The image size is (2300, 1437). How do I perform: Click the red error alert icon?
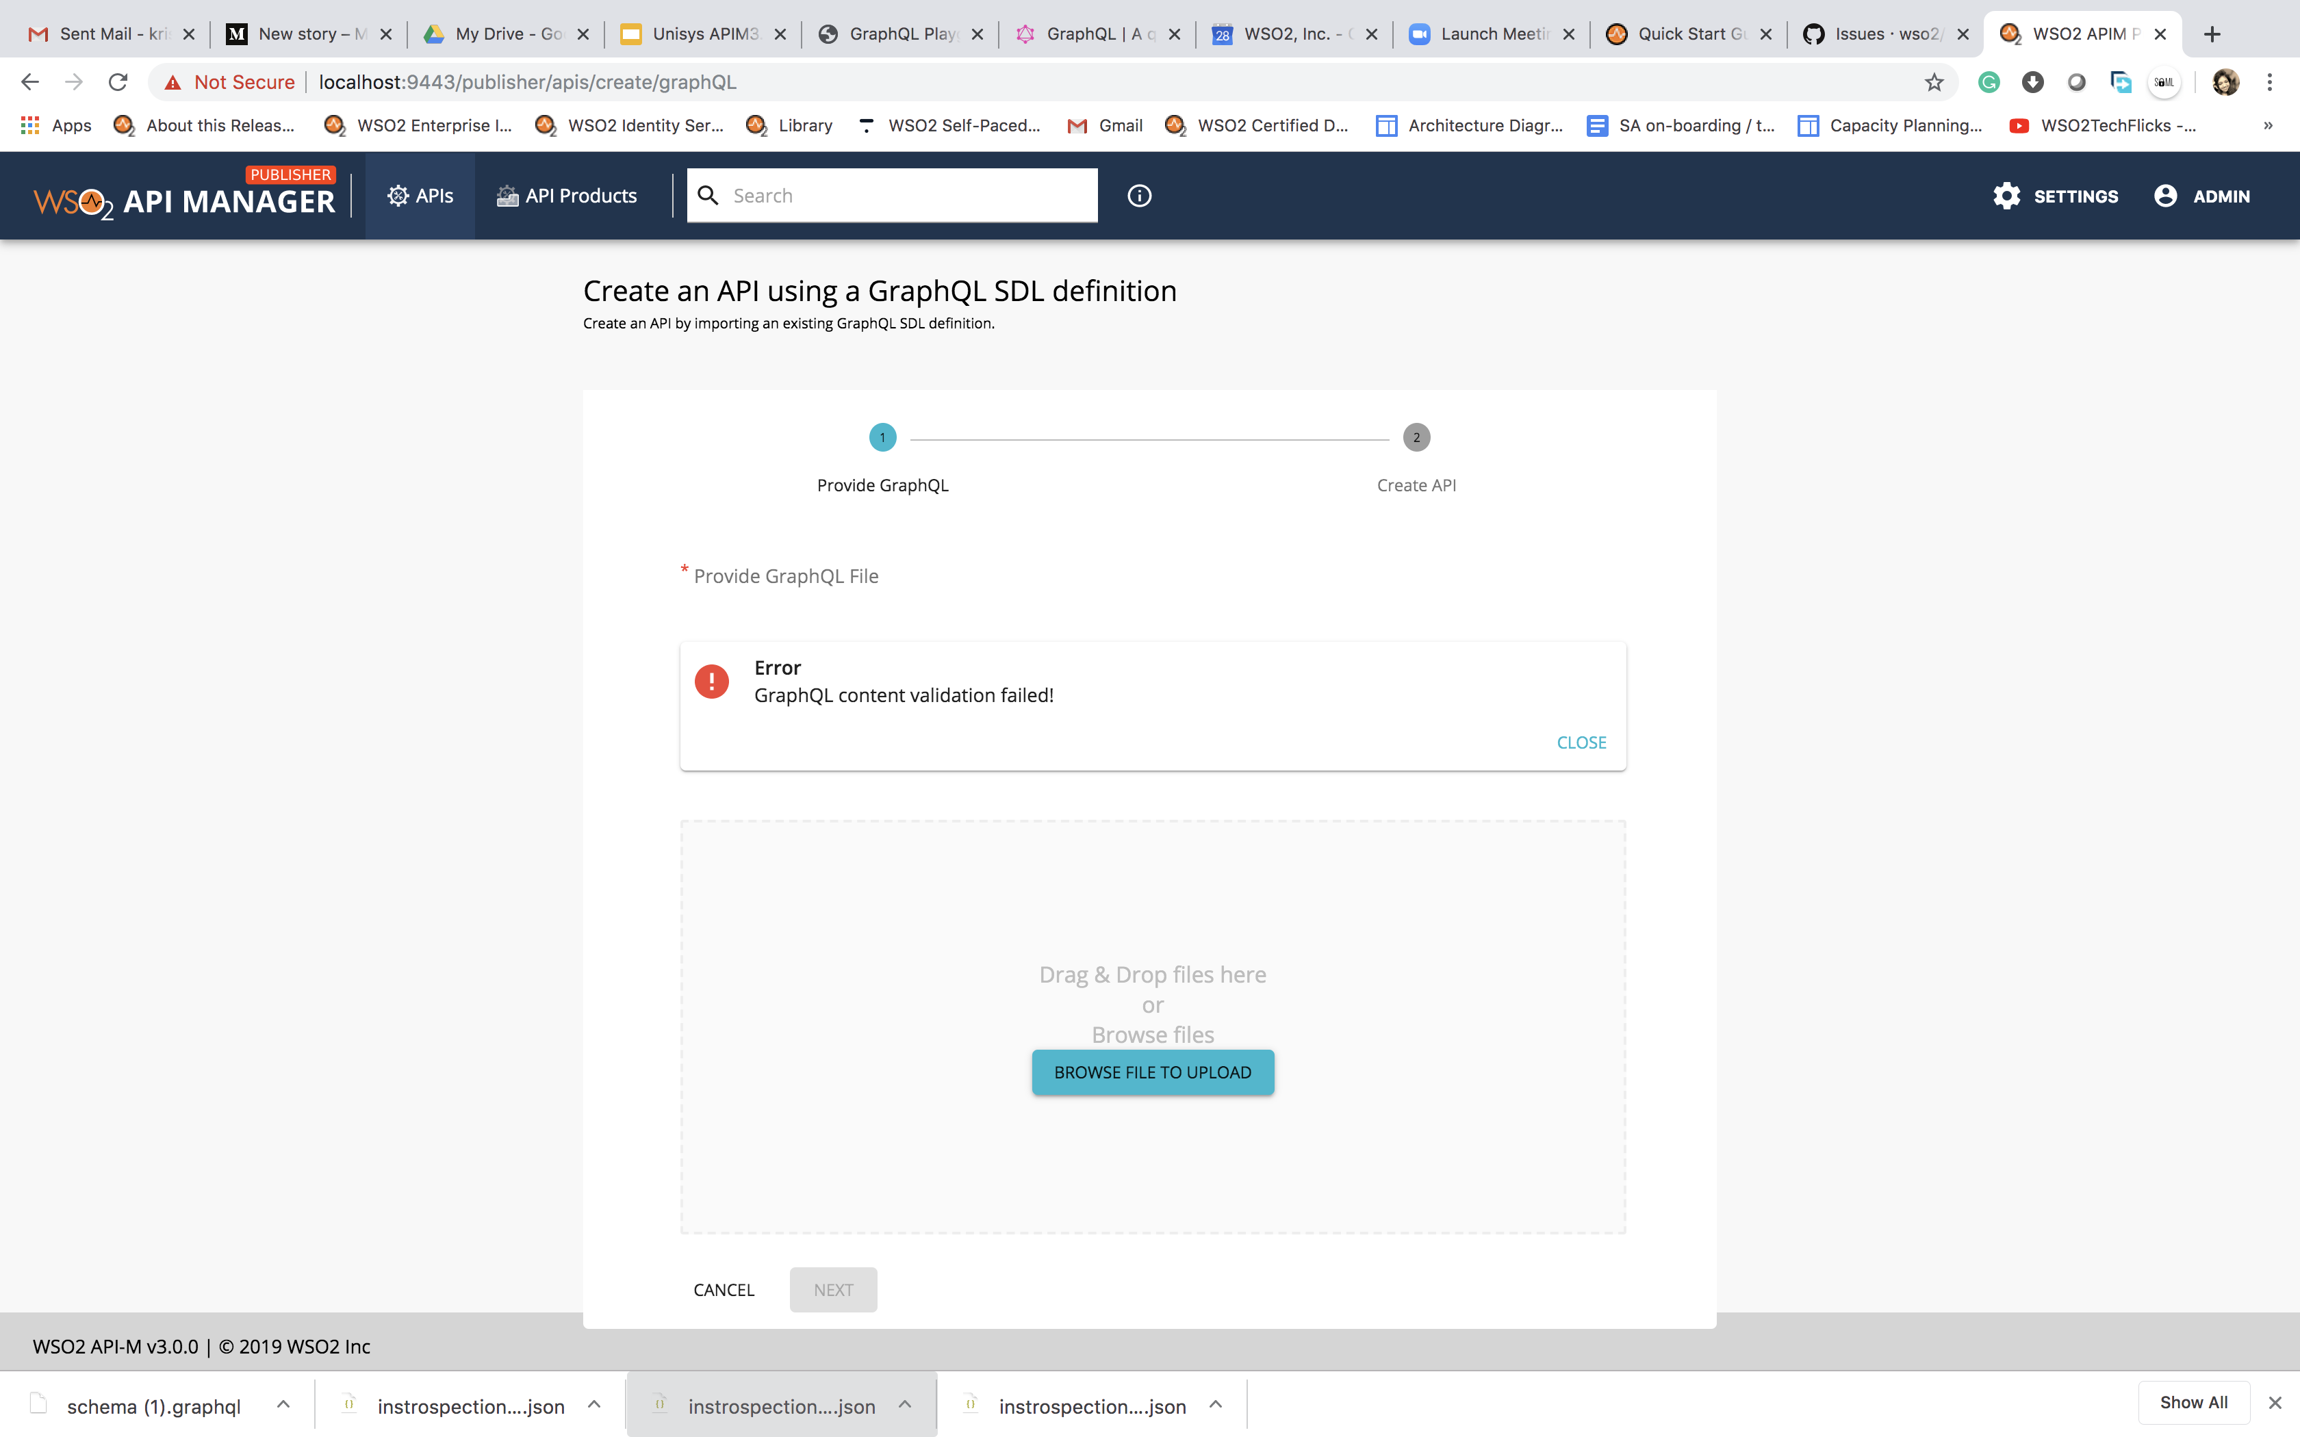(712, 680)
